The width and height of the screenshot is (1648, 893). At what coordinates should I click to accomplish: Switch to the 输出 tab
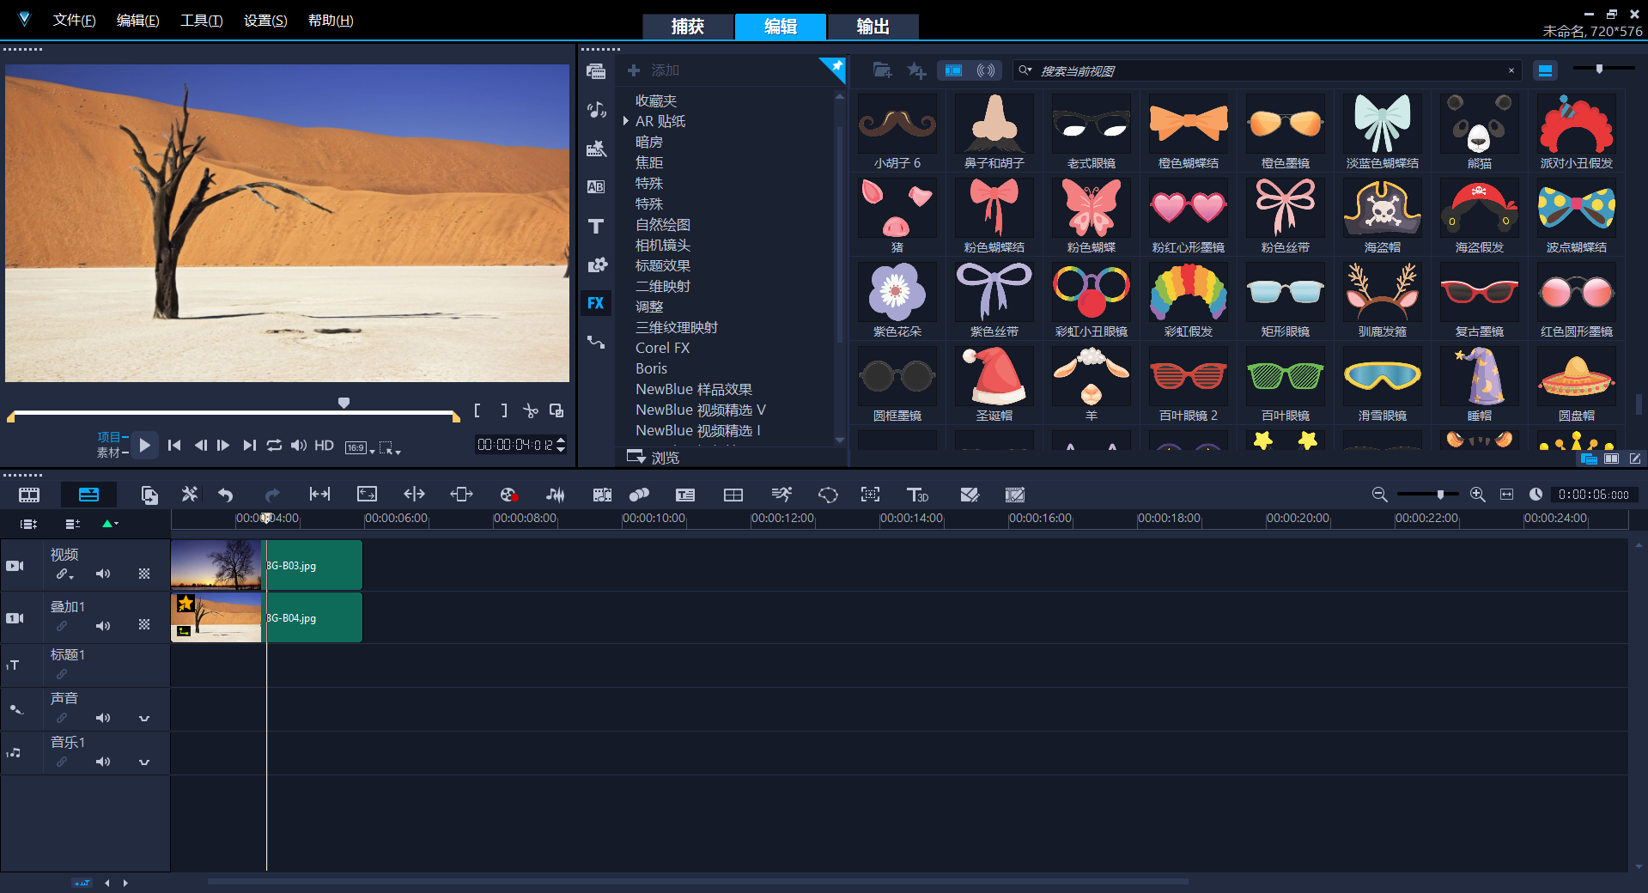click(873, 27)
